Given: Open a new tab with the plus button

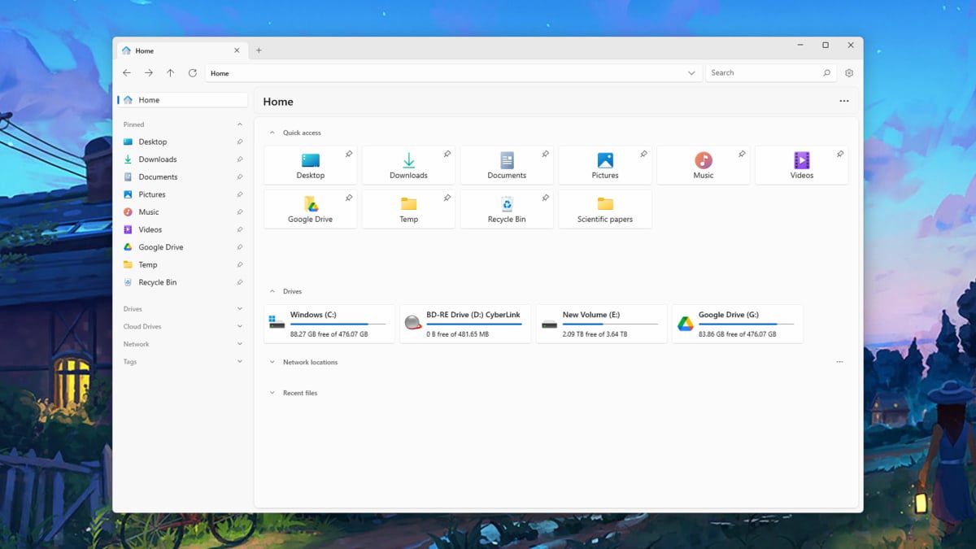Looking at the screenshot, I should coord(259,50).
